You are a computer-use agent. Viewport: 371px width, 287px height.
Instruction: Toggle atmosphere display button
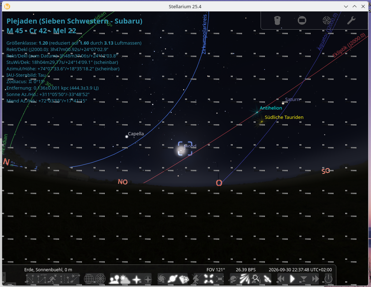click(x=125, y=279)
